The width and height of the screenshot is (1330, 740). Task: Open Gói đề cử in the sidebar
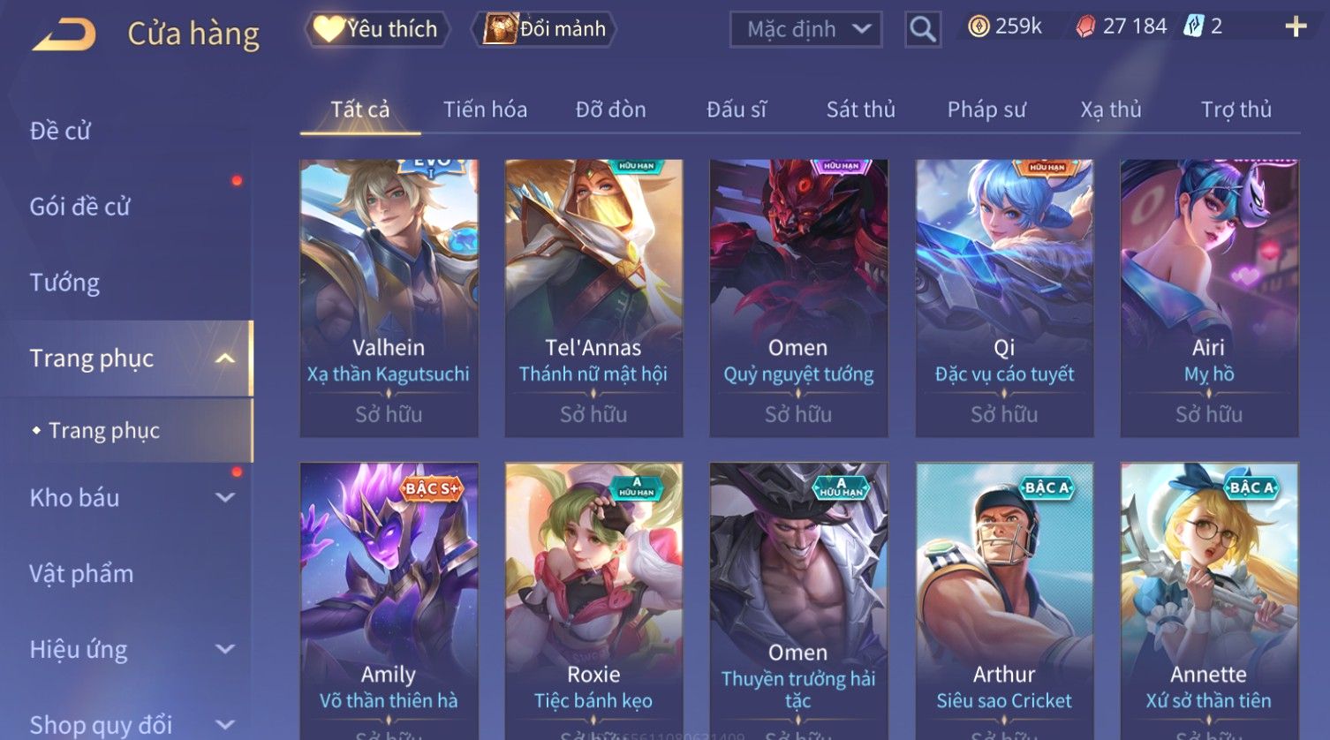click(79, 207)
